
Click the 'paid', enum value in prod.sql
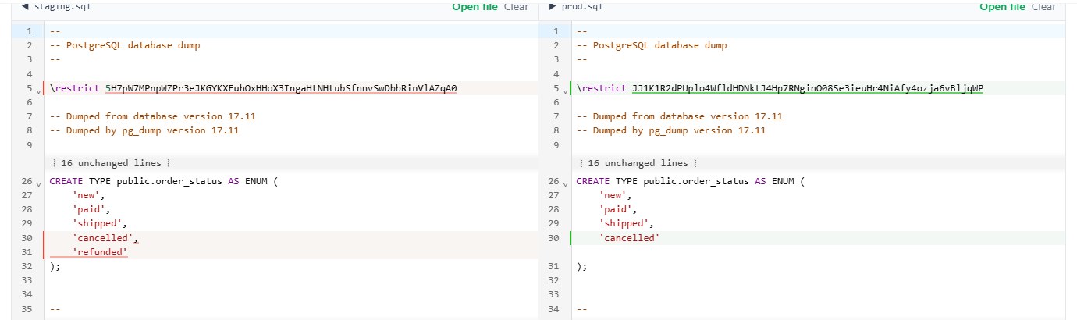618,210
